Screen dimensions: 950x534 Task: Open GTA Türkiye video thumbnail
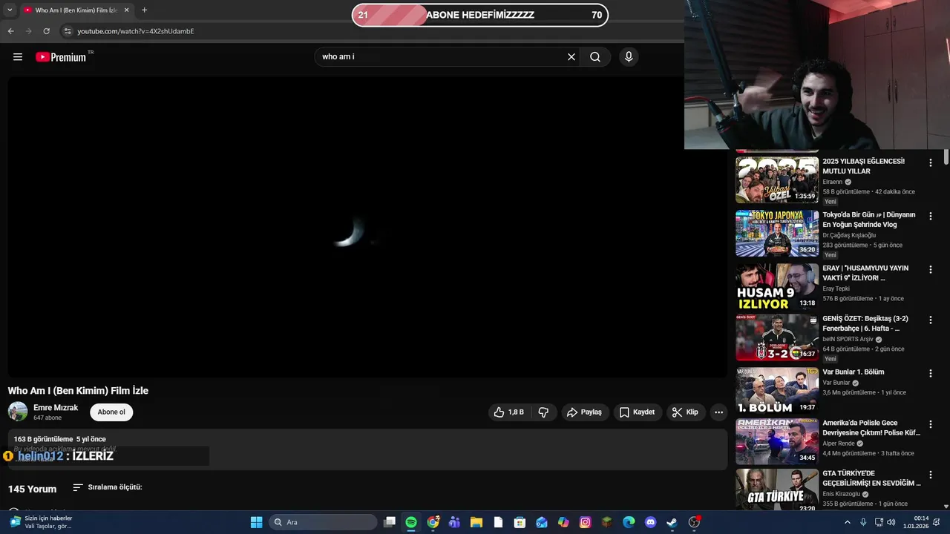[x=777, y=489]
